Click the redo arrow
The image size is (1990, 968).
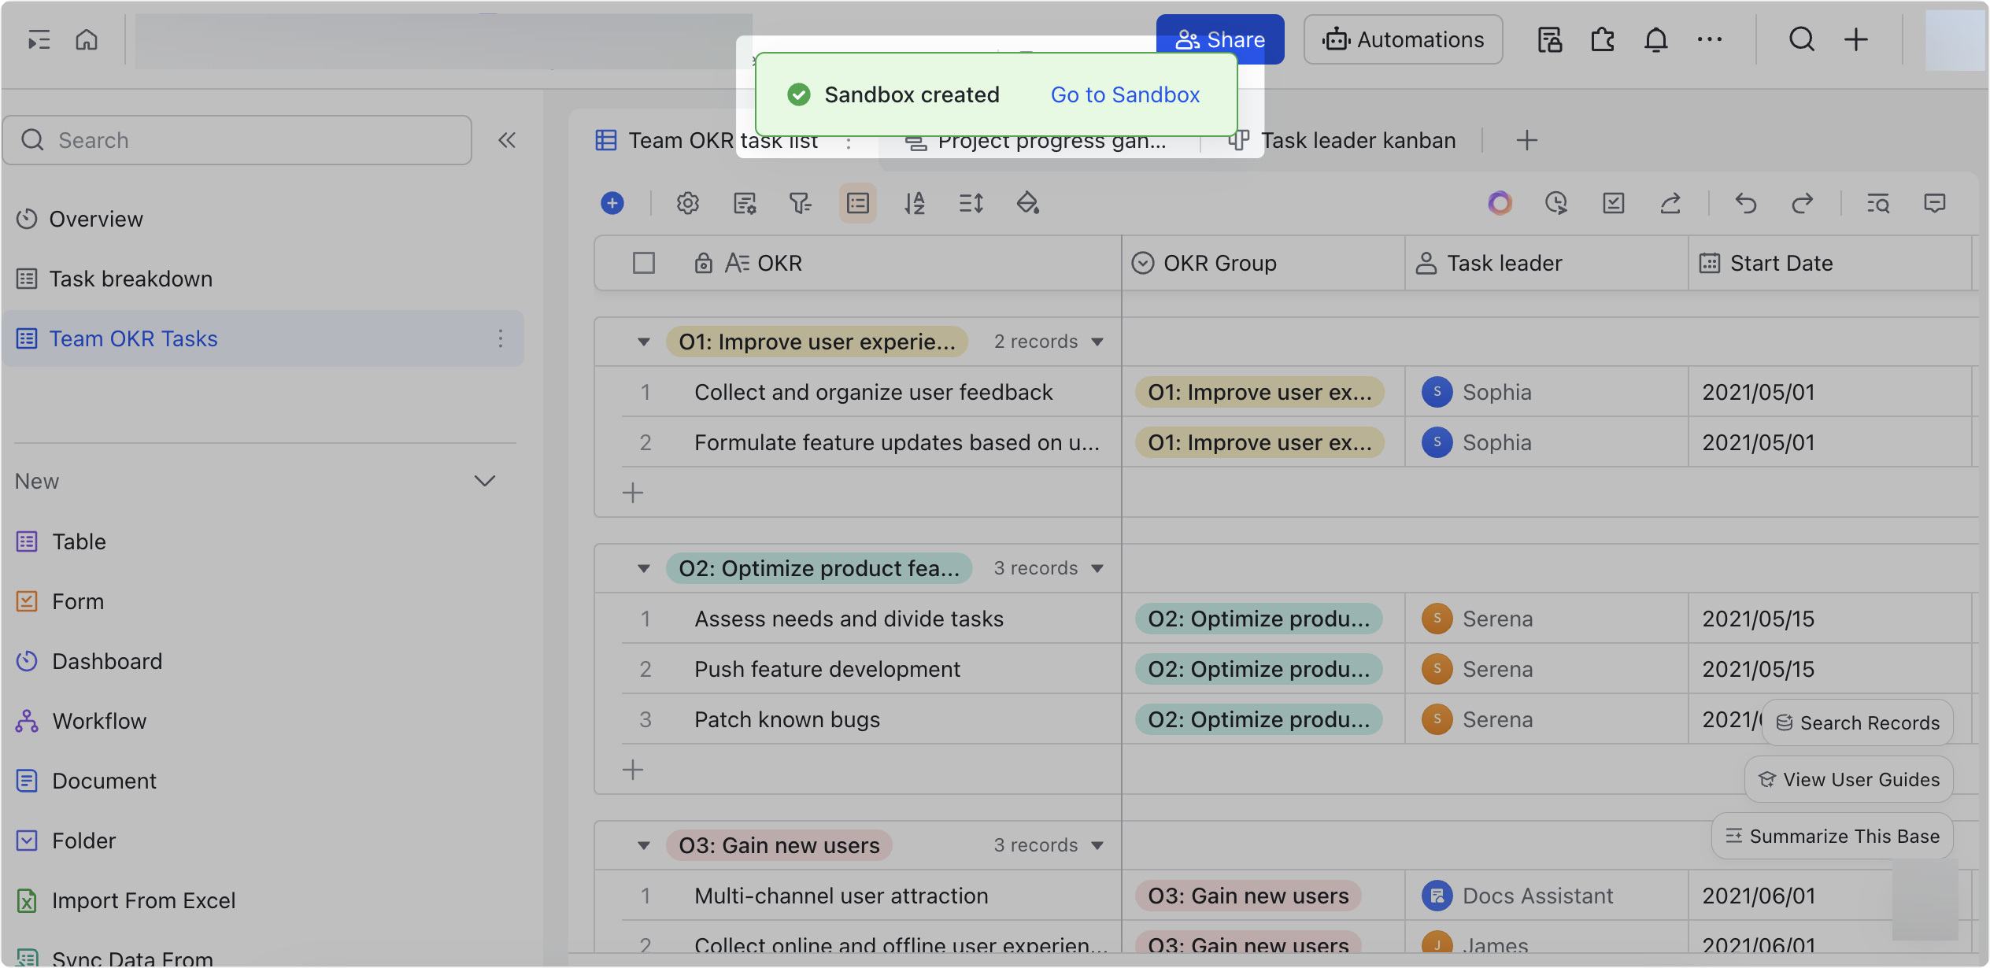coord(1803,203)
